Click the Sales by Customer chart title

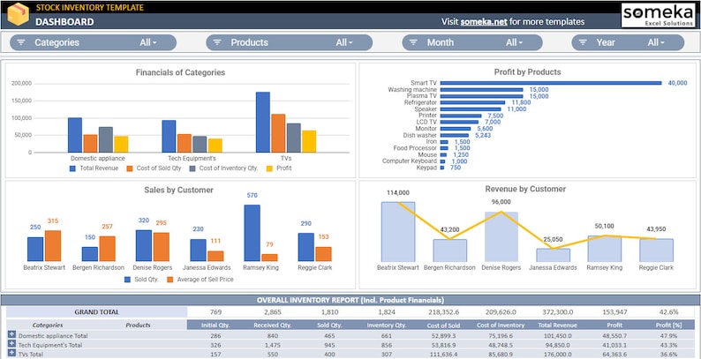click(179, 190)
